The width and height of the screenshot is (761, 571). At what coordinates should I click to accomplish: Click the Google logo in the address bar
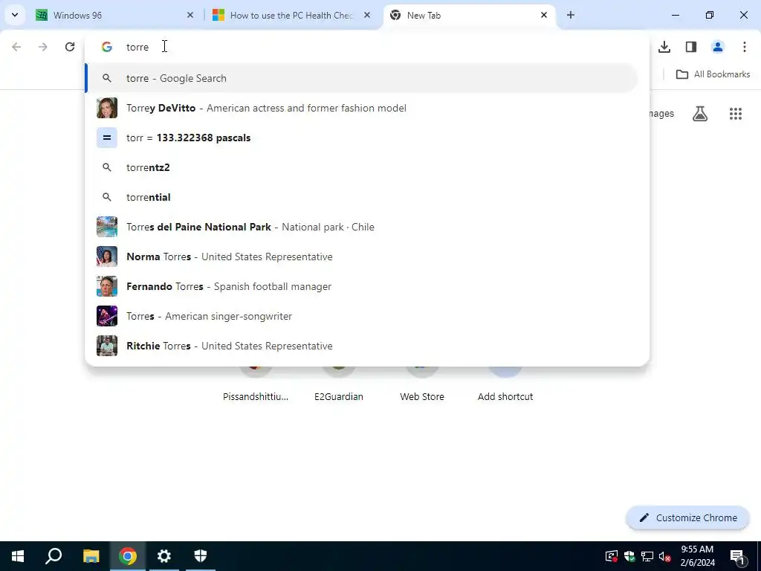pyautogui.click(x=107, y=47)
